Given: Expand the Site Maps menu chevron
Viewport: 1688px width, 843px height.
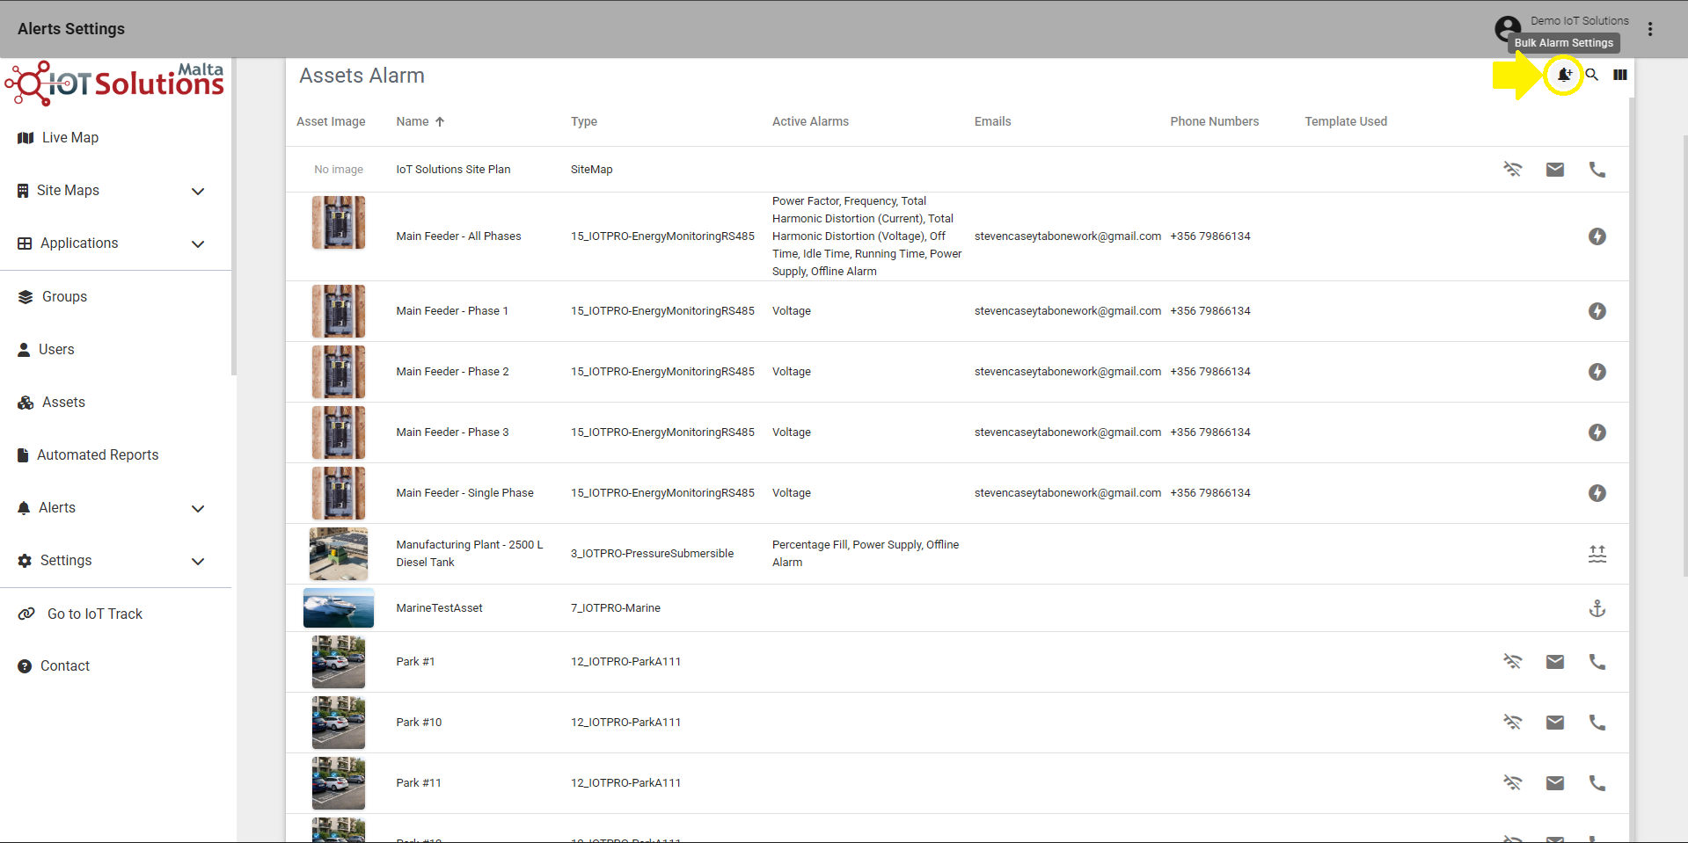Looking at the screenshot, I should (x=198, y=192).
